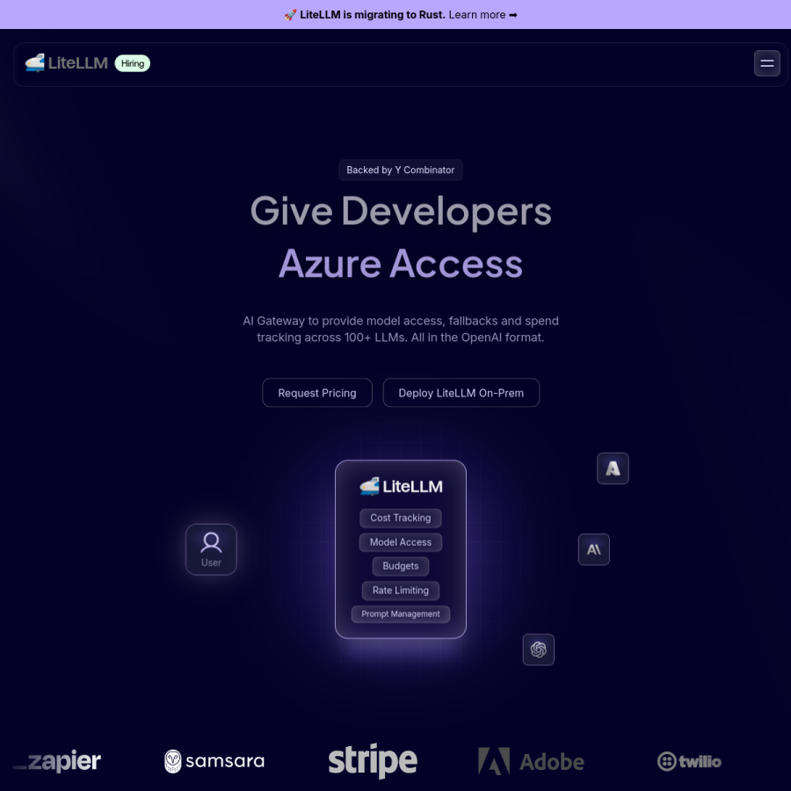Image resolution: width=791 pixels, height=791 pixels.
Task: Select the Rate Limiting pill
Action: 400,591
